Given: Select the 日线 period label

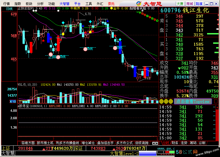Looking at the screenshot, I should 9,9.
